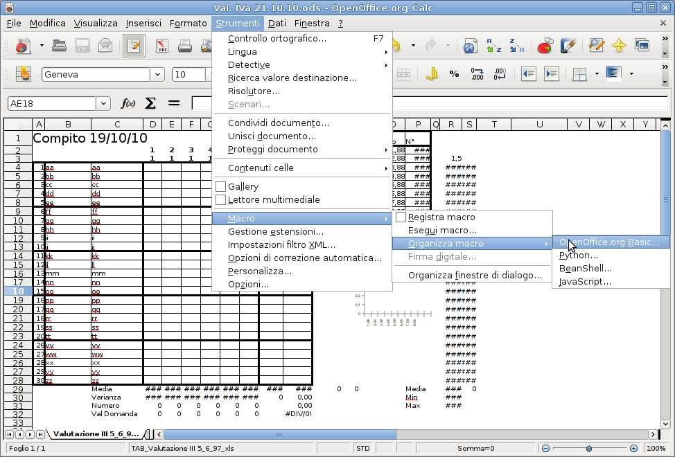Choose Controllo ortografico... entry
Viewport: 675px width, 457px height.
pos(301,39)
